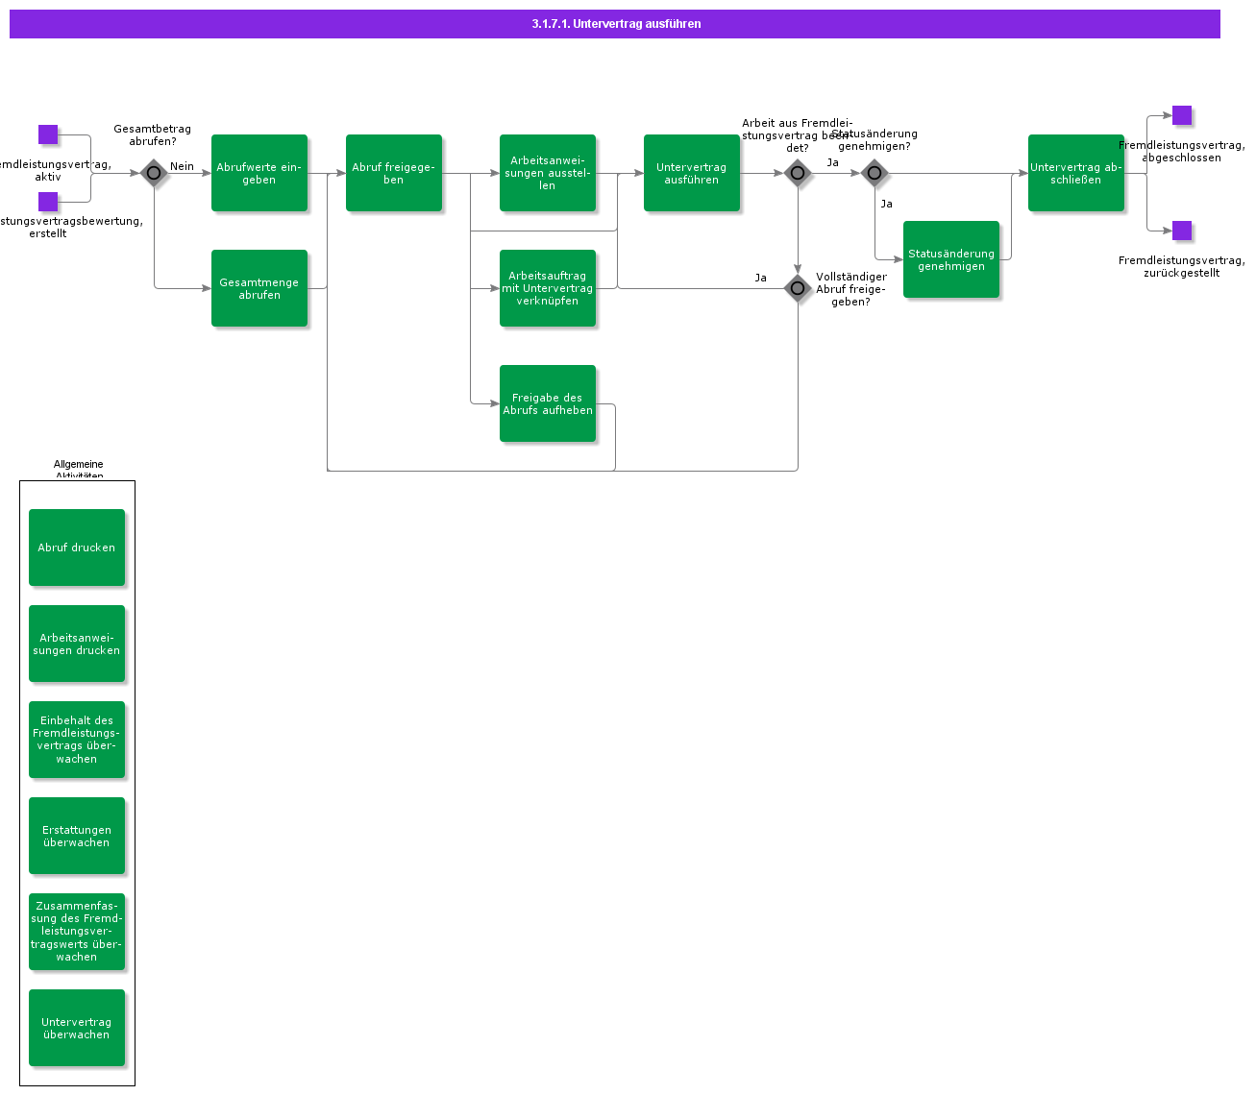This screenshot has width=1256, height=1095.
Task: Click the 'Abruf drucken' general activity
Action: point(77,547)
